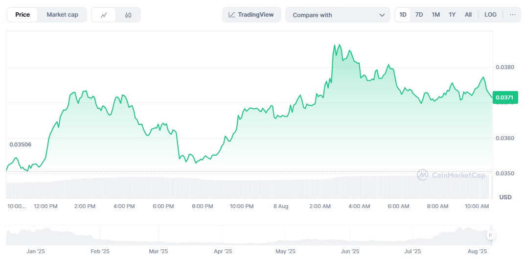The width and height of the screenshot is (524, 261).
Task: Click Mar '25 on the range navigator
Action: coord(159,251)
